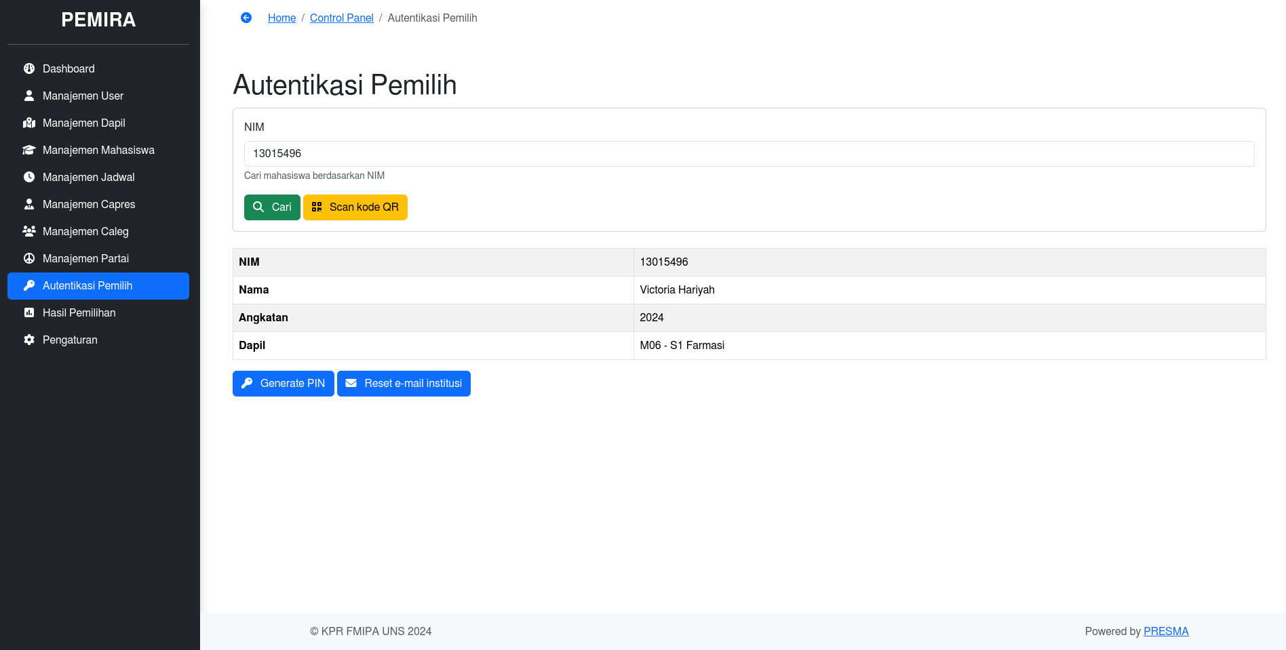This screenshot has height=650, width=1286.
Task: Click the blue back arrow icon
Action: [246, 18]
